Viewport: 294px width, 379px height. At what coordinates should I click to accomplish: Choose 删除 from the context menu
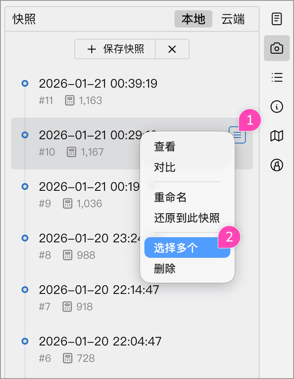165,269
